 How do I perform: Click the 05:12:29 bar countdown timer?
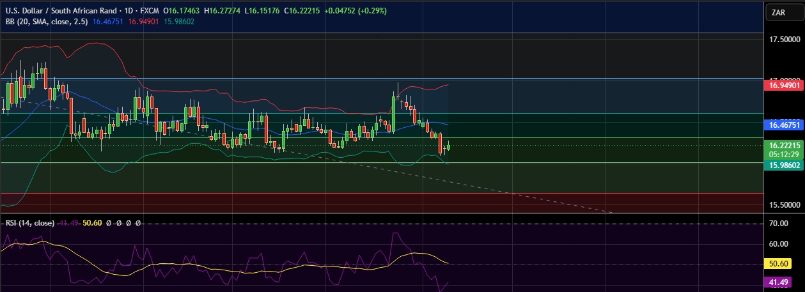[x=783, y=154]
